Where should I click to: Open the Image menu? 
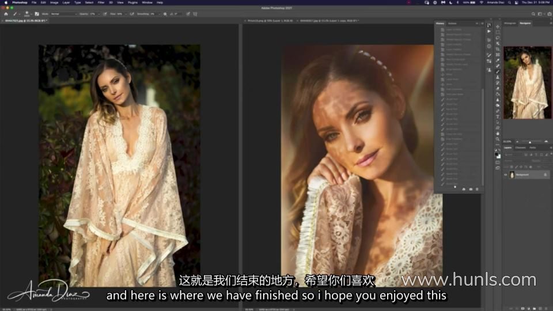[54, 2]
